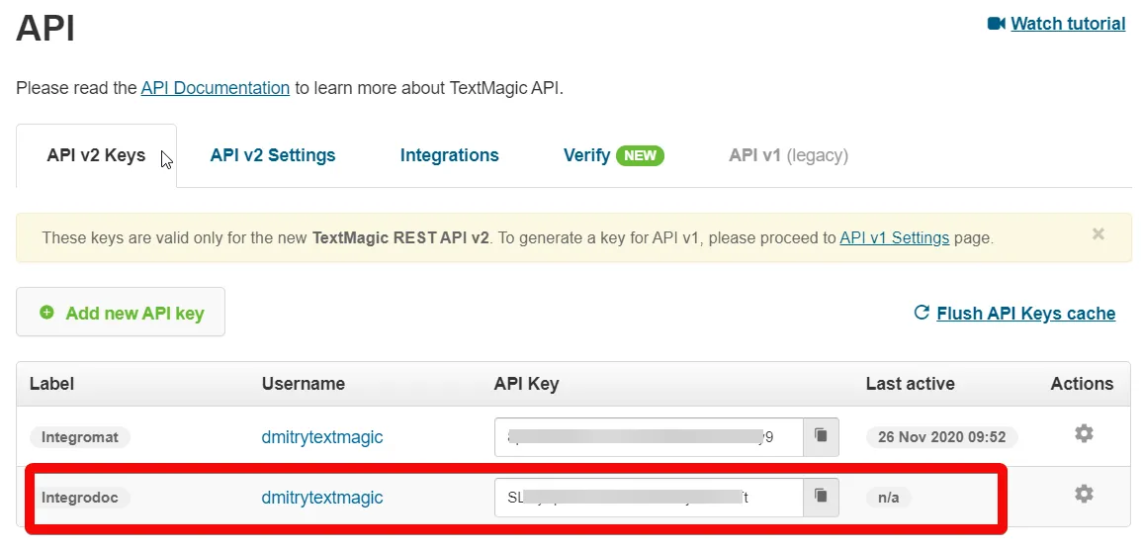Switch to API v2 Settings tab
Image resolution: width=1142 pixels, height=552 pixels.
pyautogui.click(x=273, y=155)
